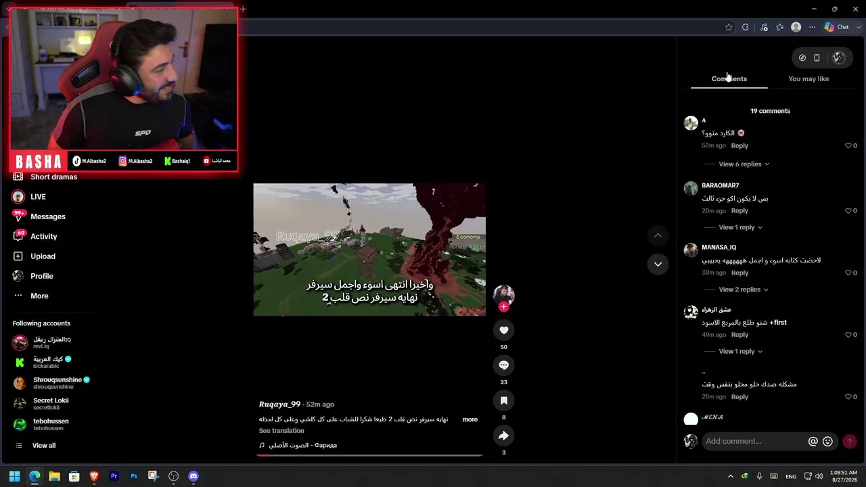Expand View 1 reply under BARAOMAR7's comment
Viewport: 866px width, 487px height.
(x=740, y=227)
